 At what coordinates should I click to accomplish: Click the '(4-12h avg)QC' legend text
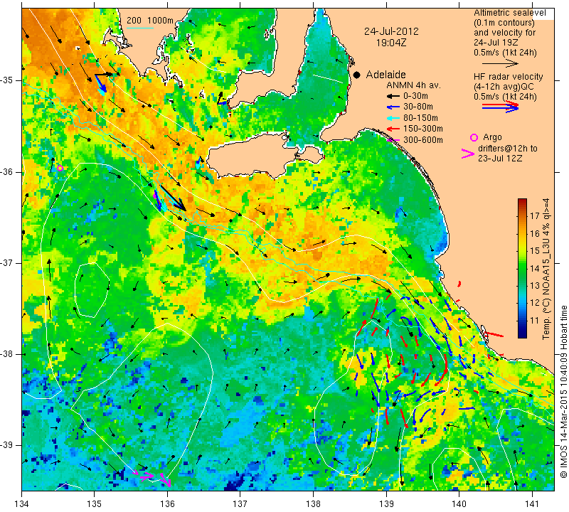[x=503, y=87]
